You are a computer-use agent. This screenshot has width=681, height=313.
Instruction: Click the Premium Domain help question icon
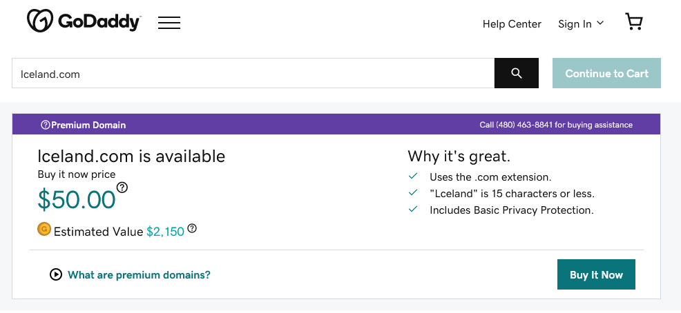pyautogui.click(x=45, y=125)
